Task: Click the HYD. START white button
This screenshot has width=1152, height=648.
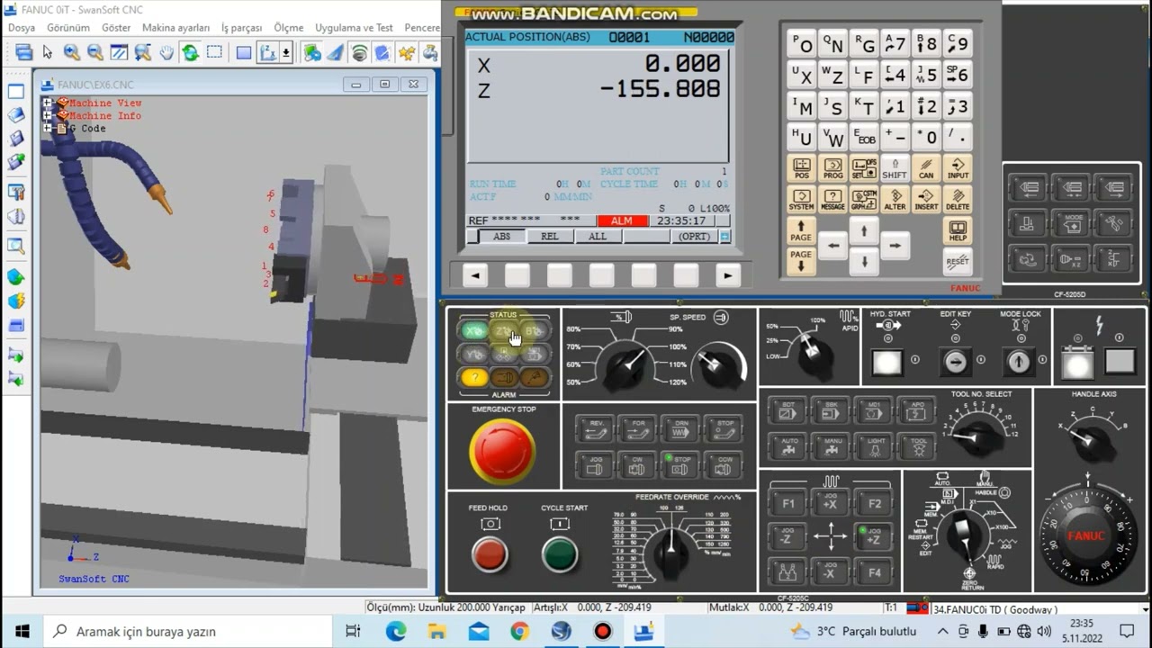Action: pyautogui.click(x=887, y=362)
